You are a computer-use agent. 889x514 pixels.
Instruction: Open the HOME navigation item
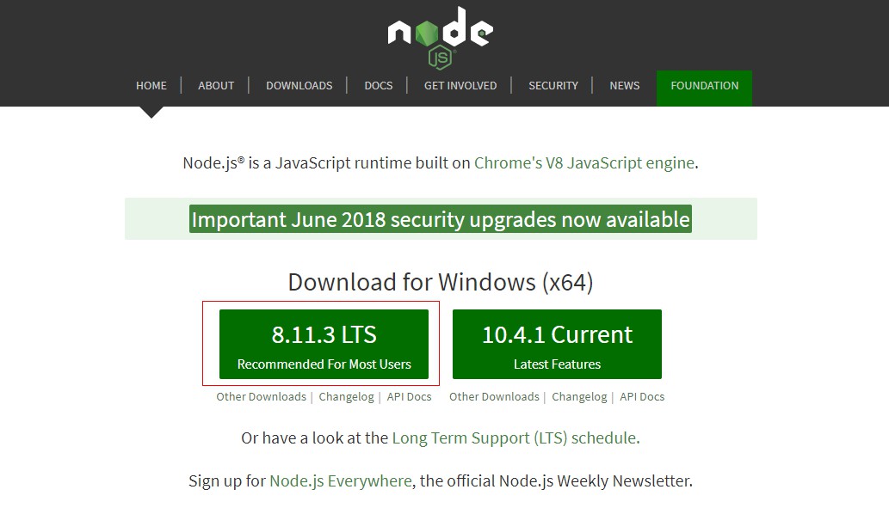[151, 86]
